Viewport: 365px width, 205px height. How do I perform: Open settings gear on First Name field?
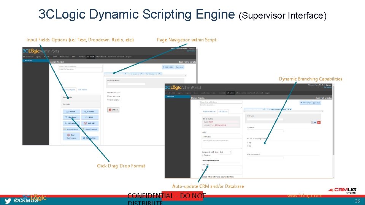[x=315, y=123]
